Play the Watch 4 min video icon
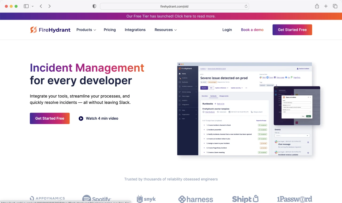This screenshot has height=203, width=342. tap(81, 118)
